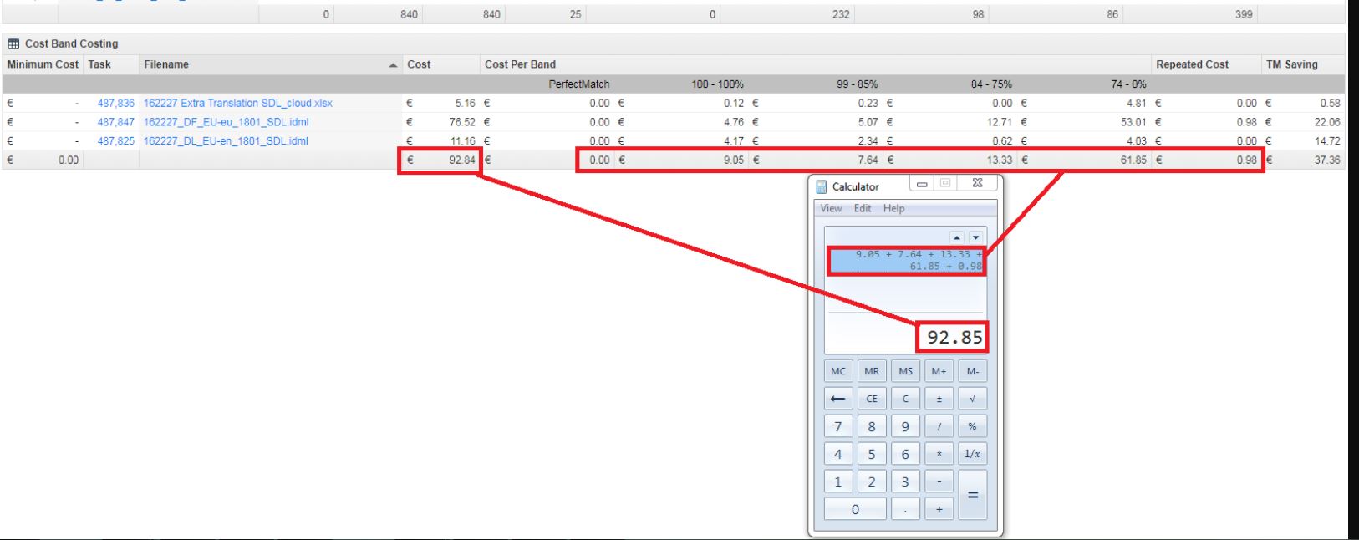Click the square root key
Image resolution: width=1359 pixels, height=540 pixels.
972,399
